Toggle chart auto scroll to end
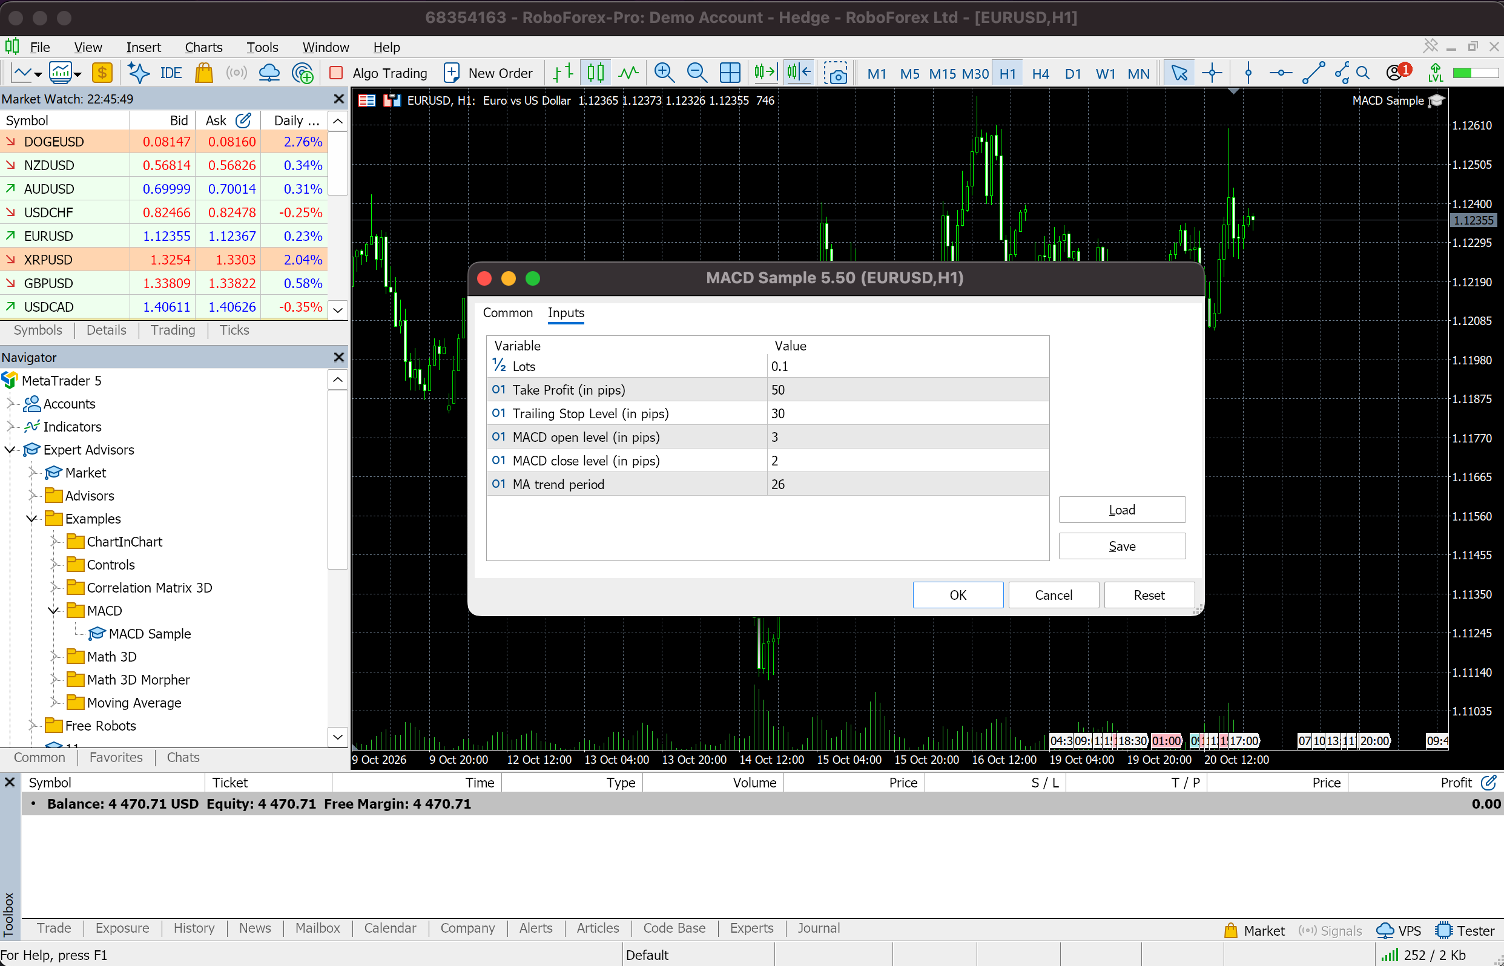 point(765,73)
